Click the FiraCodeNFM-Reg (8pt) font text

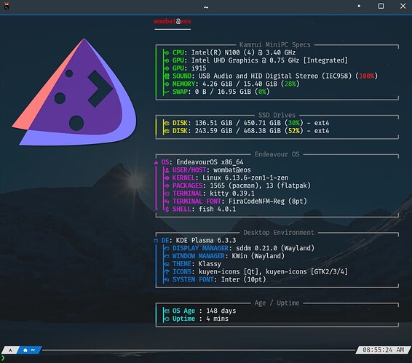[x=267, y=202]
